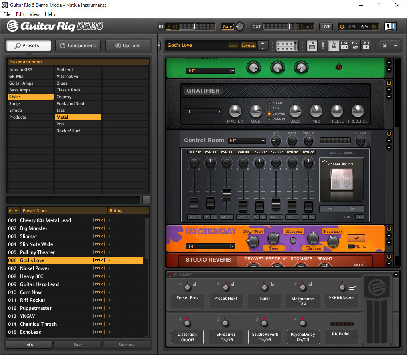Toggle the Control Room STEREO link
The width and height of the screenshot is (407, 355).
pos(360,217)
